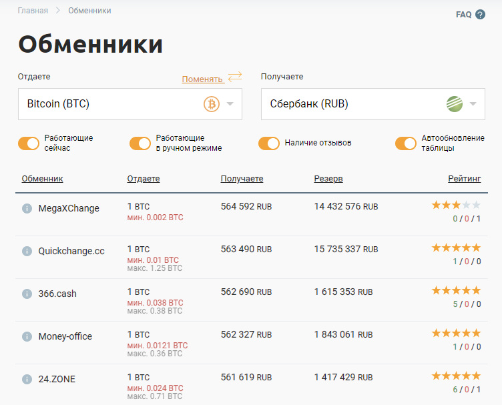Click the Поменять link

point(202,79)
